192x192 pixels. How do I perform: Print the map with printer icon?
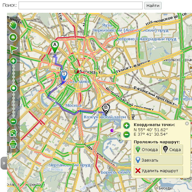(x=13, y=144)
